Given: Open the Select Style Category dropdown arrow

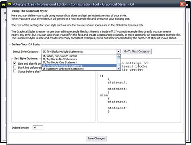Looking at the screenshot, I should point(118,51).
